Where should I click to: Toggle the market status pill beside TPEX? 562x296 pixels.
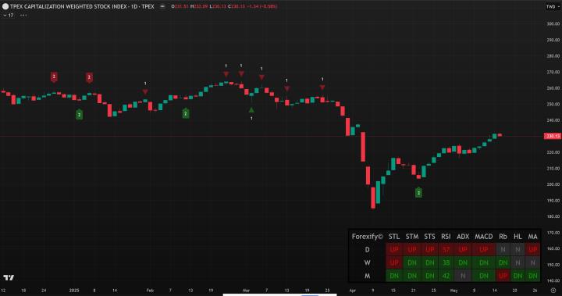click(x=162, y=6)
